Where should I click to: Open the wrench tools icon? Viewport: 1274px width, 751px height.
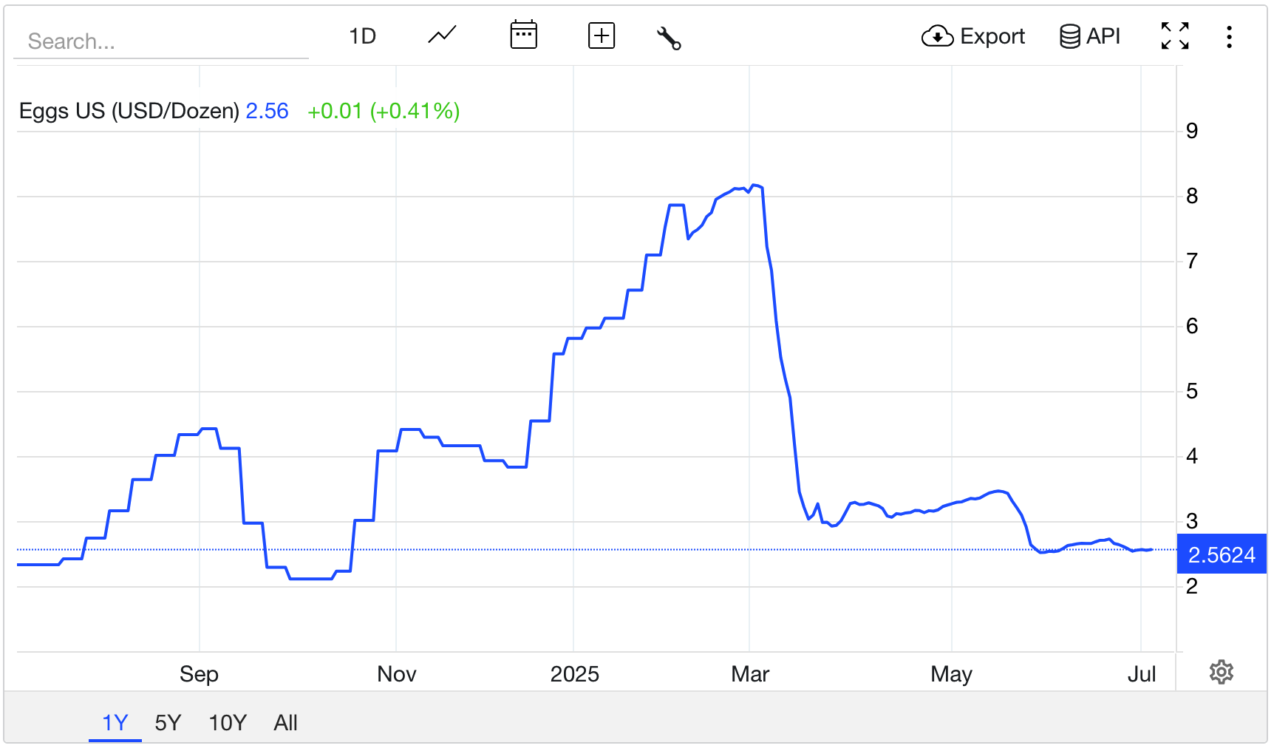[x=669, y=38]
